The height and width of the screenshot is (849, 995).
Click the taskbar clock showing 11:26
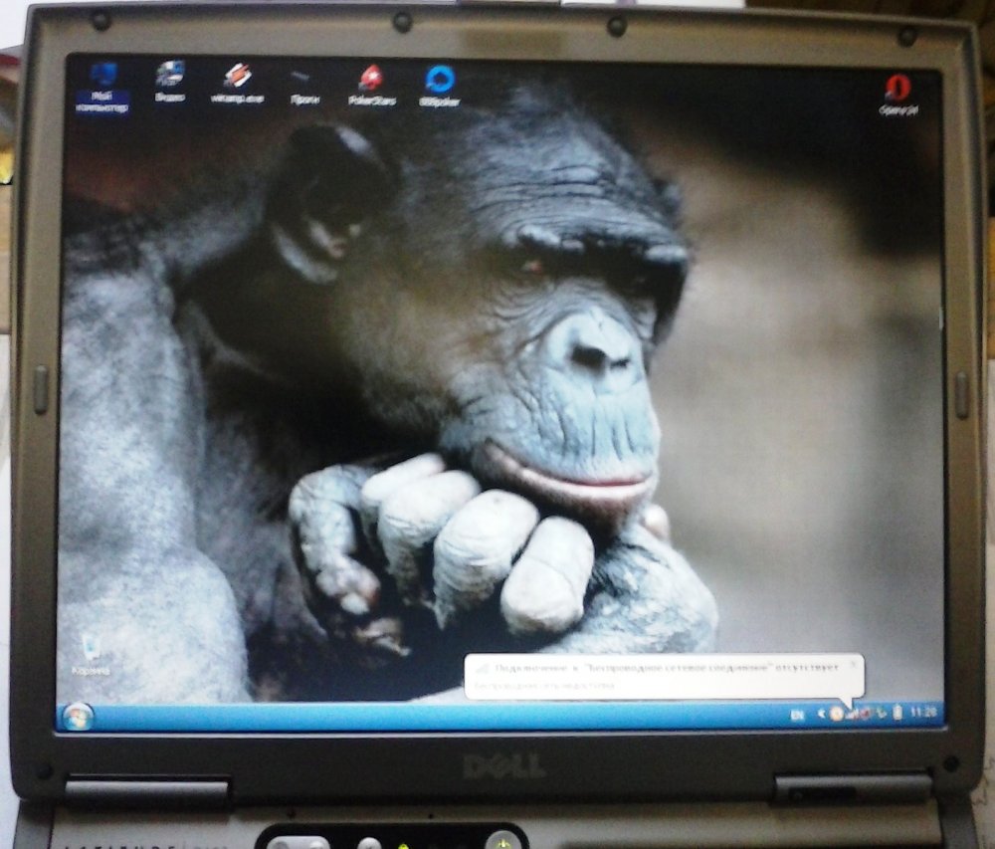924,713
